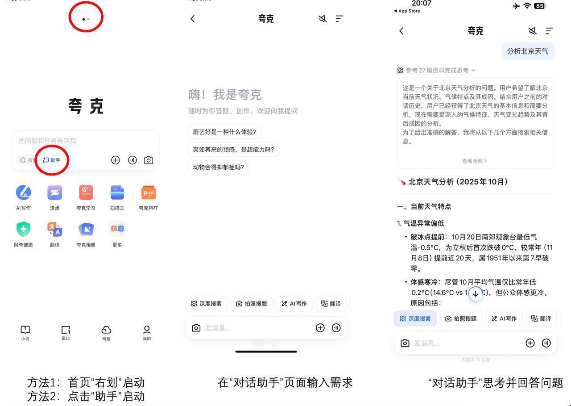Collapse the 参考27篇资料完成思考 section

[x=436, y=70]
